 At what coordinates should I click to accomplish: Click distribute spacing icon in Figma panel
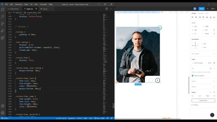point(214,17)
